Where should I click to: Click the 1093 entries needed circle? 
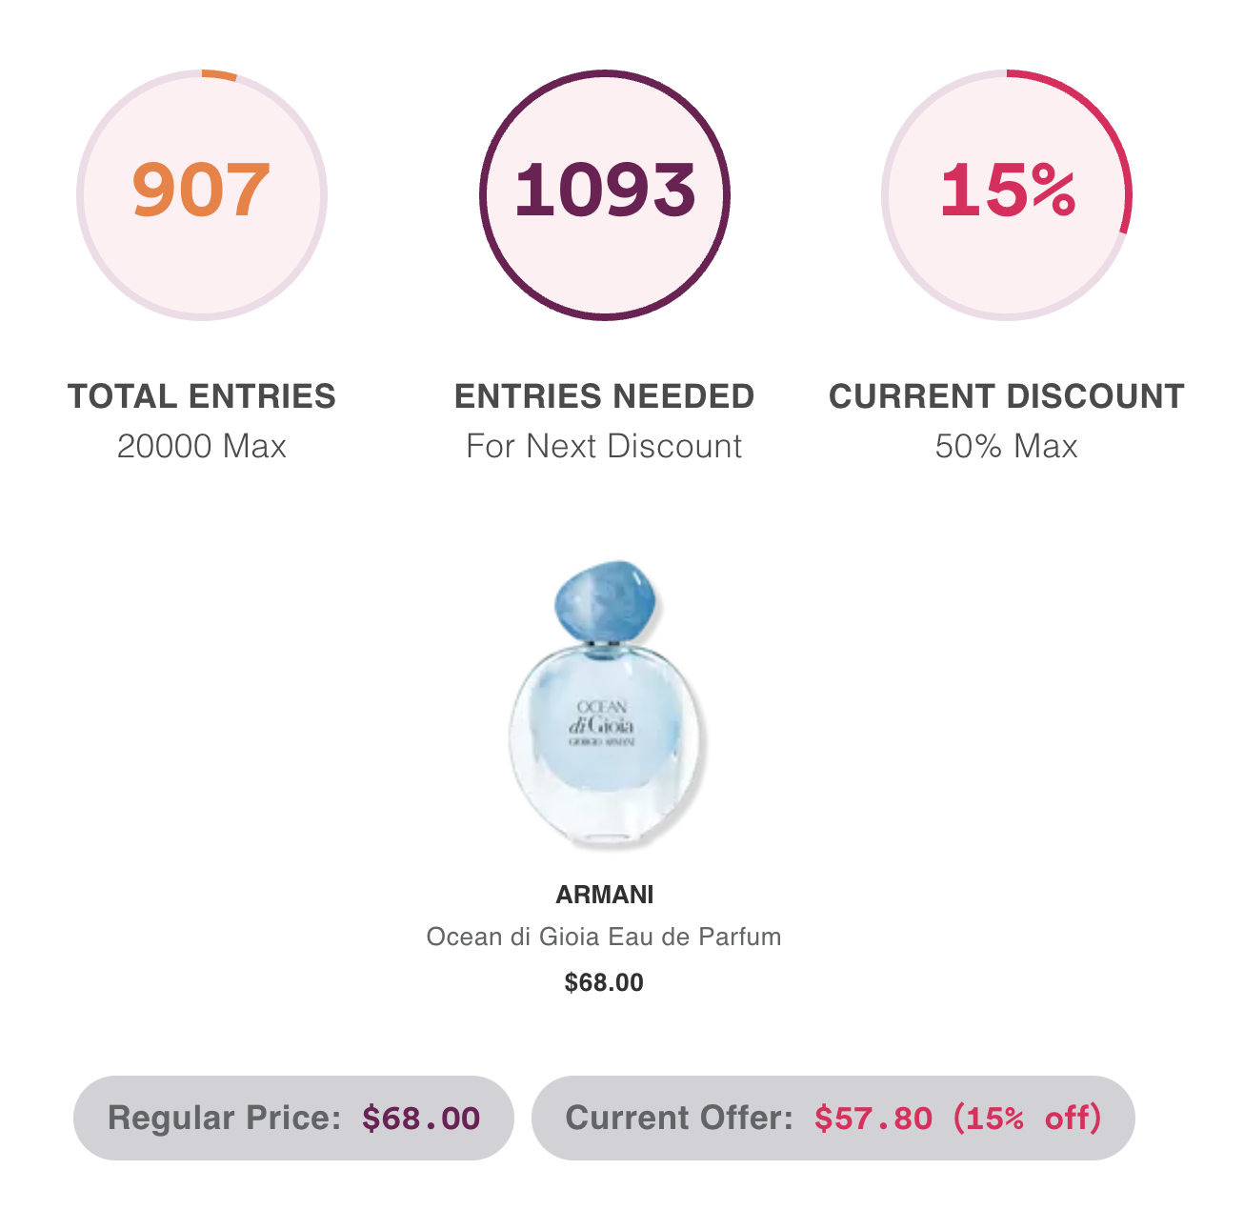coord(605,195)
